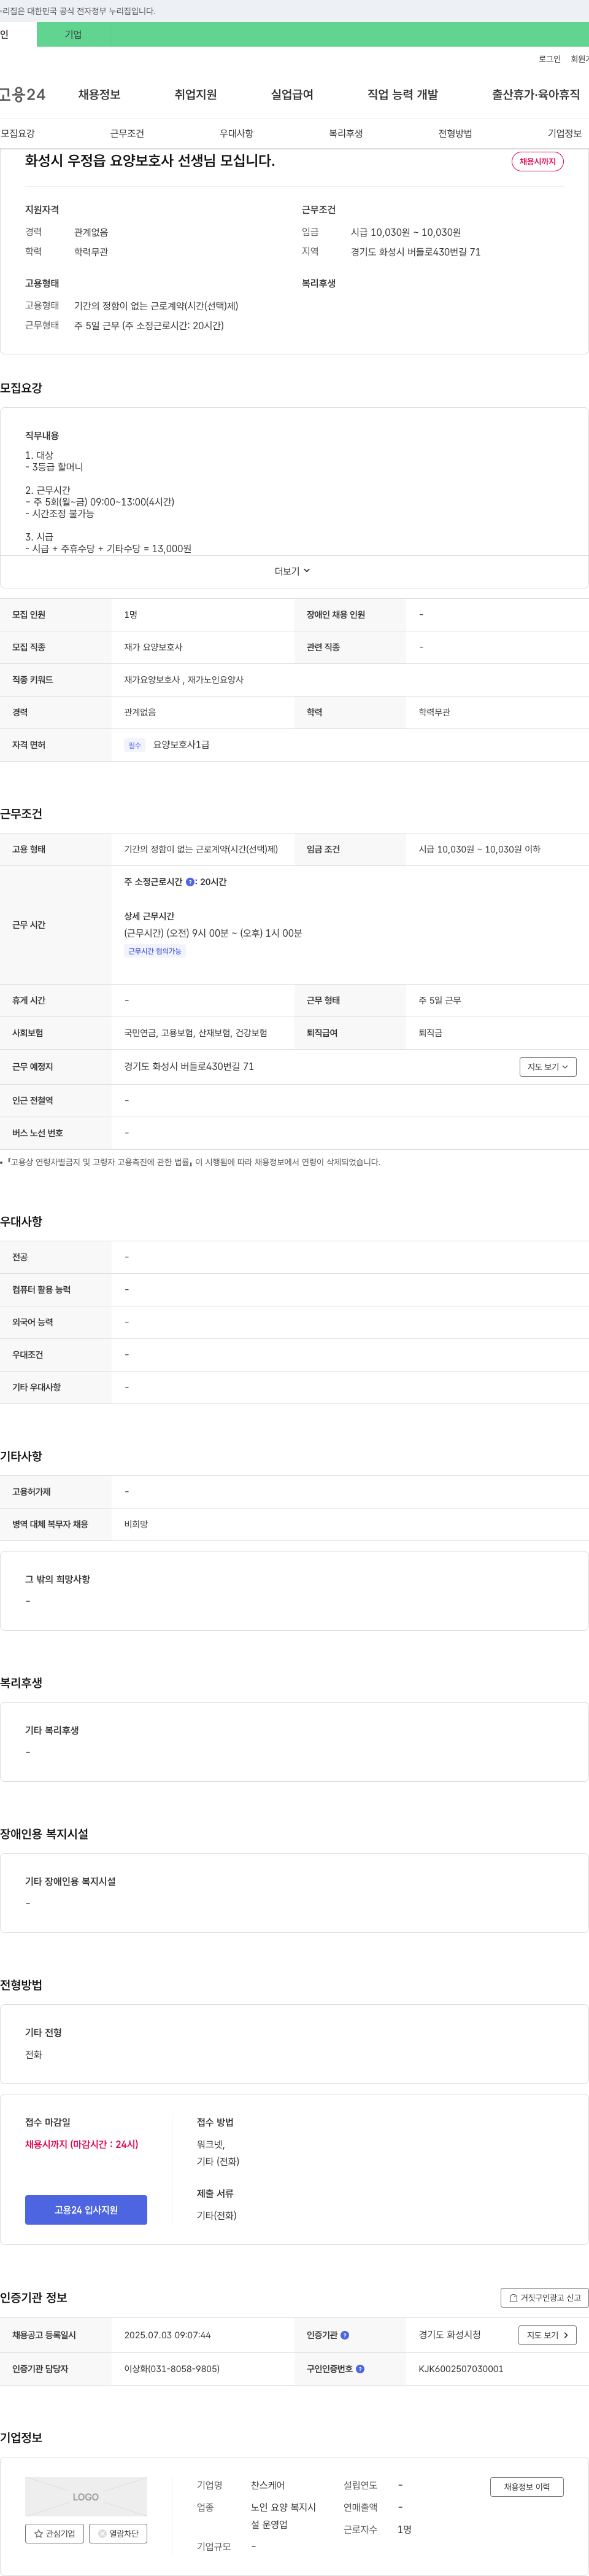This screenshot has height=2576, width=589.
Task: Click the info icon beside 인증기관
Action: (x=344, y=2335)
